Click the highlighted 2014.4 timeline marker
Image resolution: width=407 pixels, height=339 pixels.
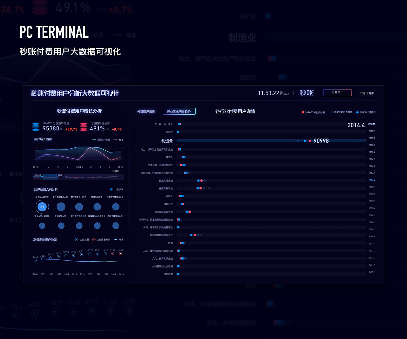click(x=371, y=180)
